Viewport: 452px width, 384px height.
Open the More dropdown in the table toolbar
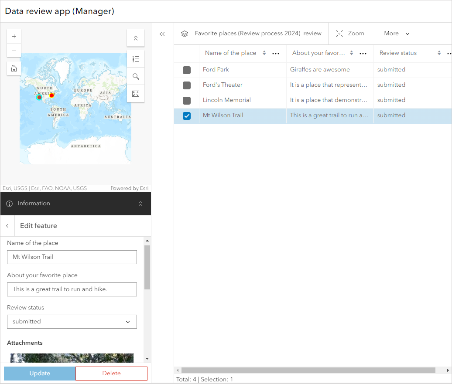[396, 33]
